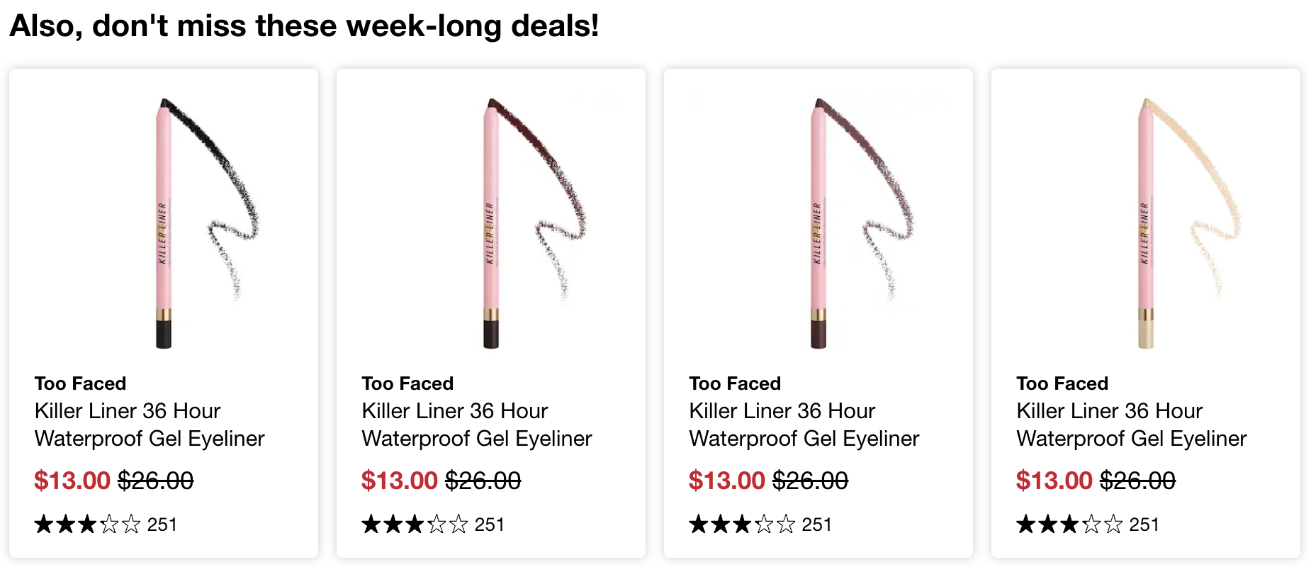Image resolution: width=1311 pixels, height=567 pixels.
Task: Click Too Faced brand on black eyeliner card
Action: point(80,383)
